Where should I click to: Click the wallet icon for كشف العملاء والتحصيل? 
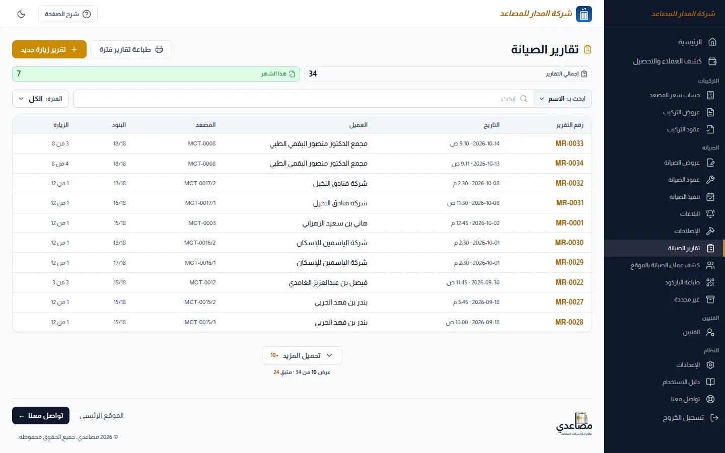pyautogui.click(x=712, y=61)
